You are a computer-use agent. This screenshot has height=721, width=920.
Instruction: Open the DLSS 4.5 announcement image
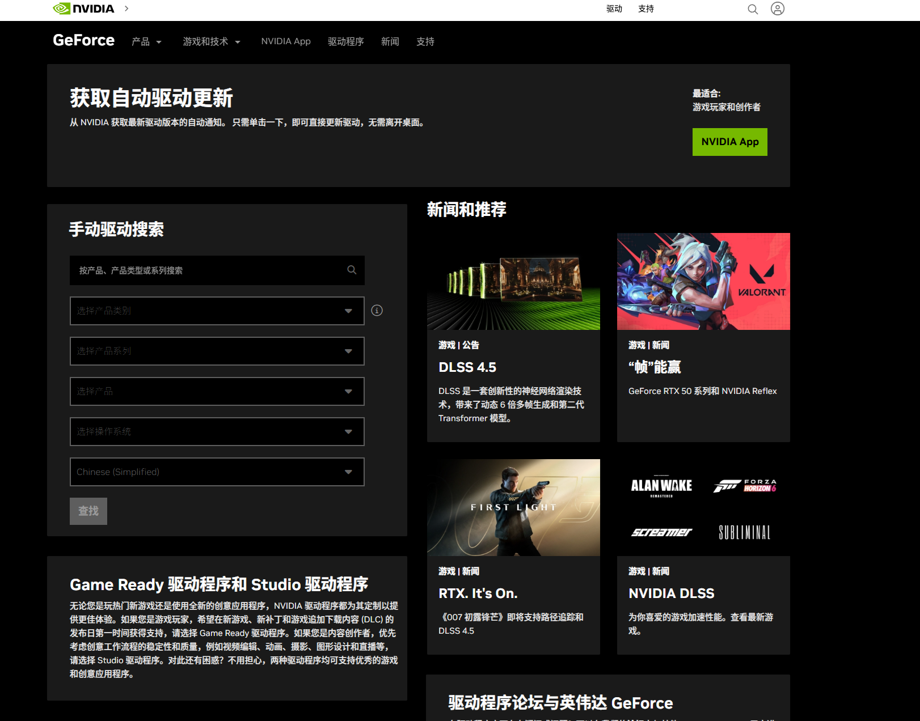513,281
